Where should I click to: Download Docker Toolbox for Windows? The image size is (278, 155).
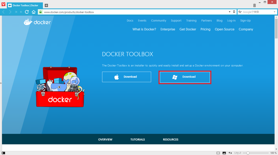point(185,77)
